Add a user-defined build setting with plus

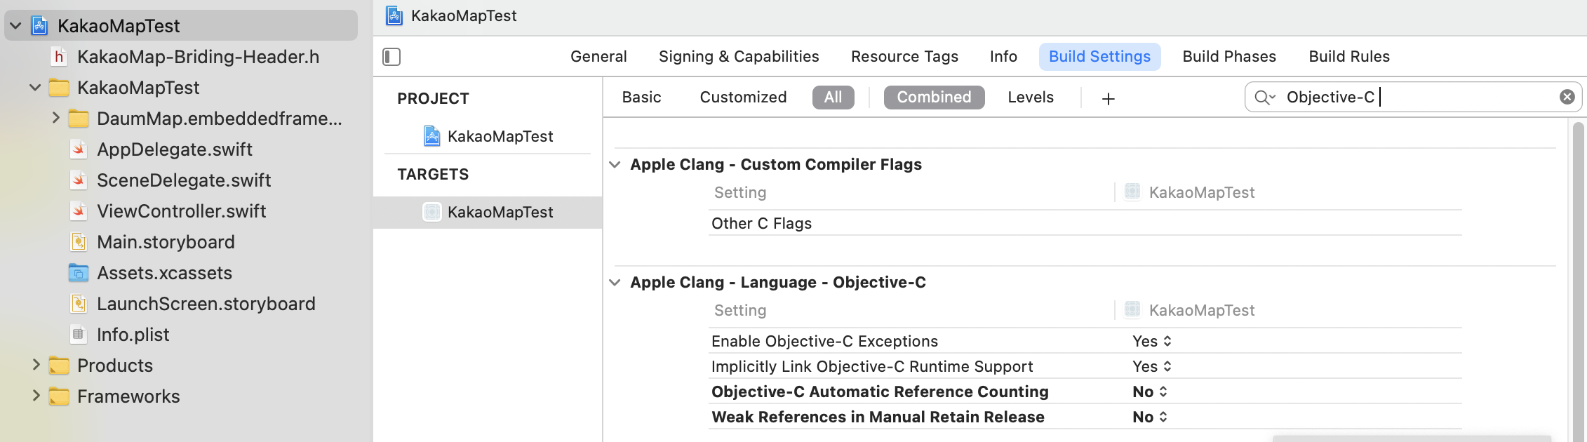pyautogui.click(x=1109, y=98)
